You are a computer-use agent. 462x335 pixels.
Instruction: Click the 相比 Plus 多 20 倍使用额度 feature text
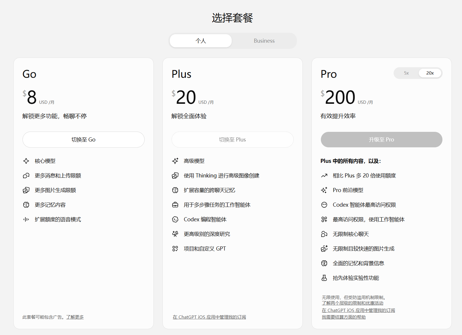click(364, 176)
